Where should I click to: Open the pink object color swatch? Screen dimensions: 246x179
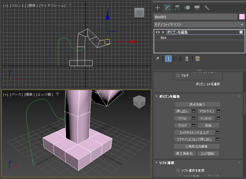click(x=242, y=17)
